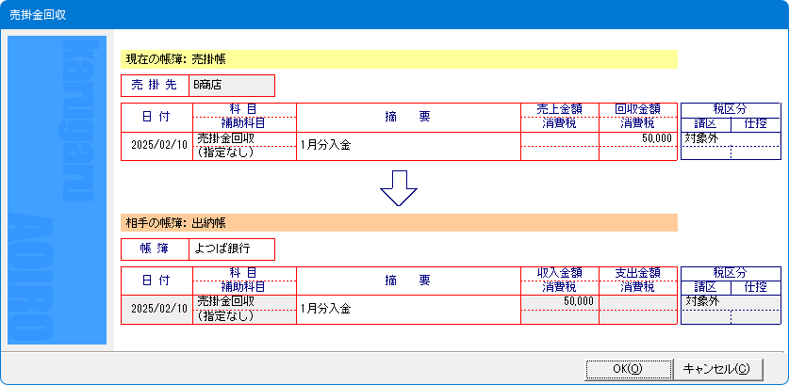The width and height of the screenshot is (789, 385).
Task: Select the 帳簿 field showing よつば銀行
Action: 231,249
